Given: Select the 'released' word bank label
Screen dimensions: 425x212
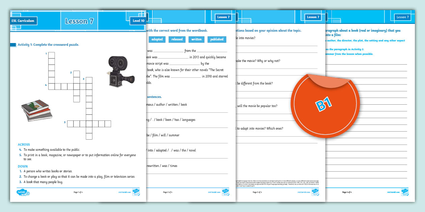Looking at the screenshot, I should pyautogui.click(x=177, y=39).
